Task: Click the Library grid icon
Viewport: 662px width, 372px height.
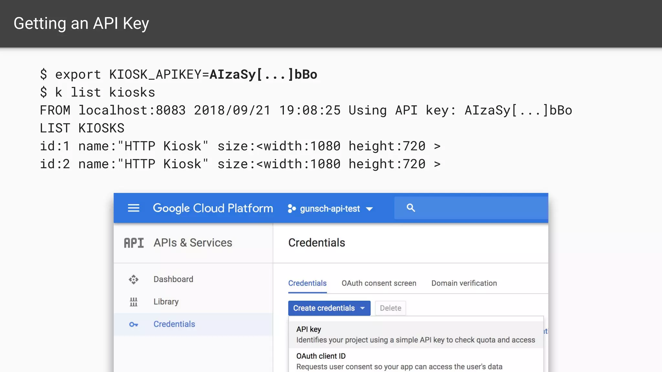Action: click(133, 302)
